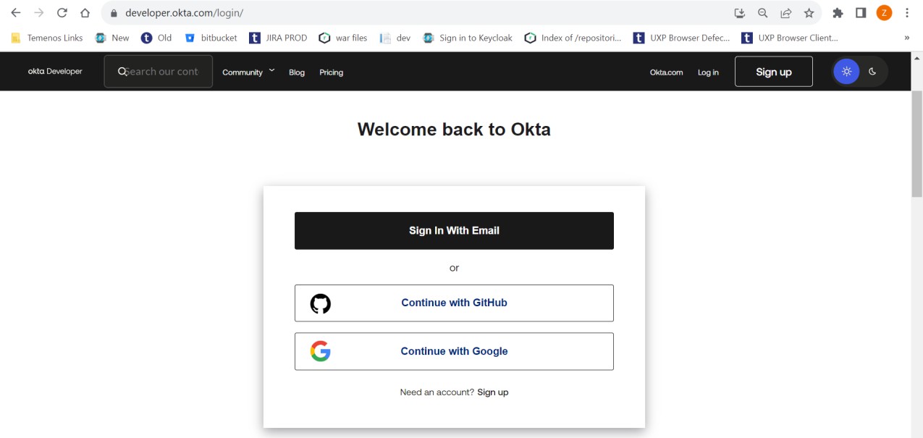Go to Pricing in the navbar

click(x=331, y=72)
